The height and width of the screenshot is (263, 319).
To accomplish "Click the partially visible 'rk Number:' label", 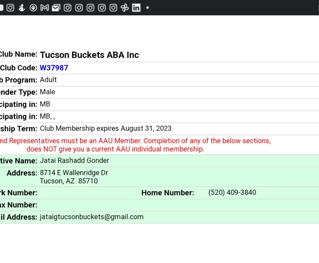I will (x=19, y=193).
